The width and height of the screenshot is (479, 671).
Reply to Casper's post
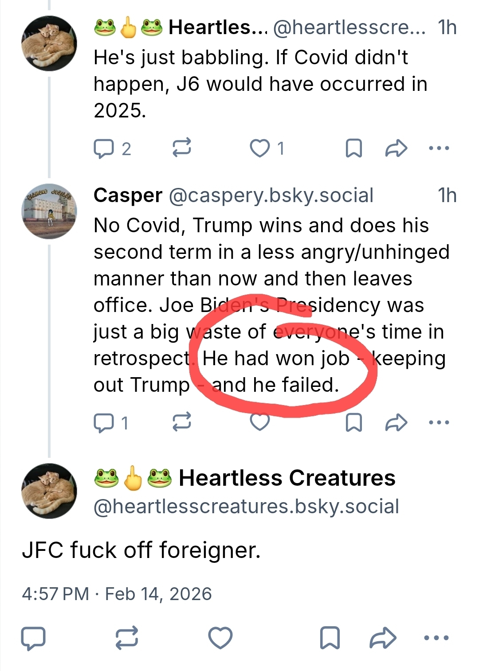tap(104, 422)
